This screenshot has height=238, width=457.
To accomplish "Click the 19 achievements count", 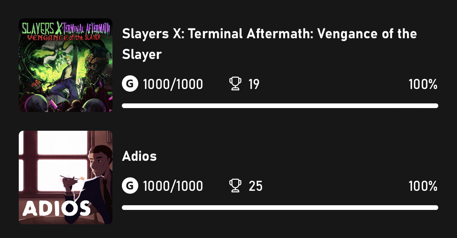I will (x=254, y=84).
